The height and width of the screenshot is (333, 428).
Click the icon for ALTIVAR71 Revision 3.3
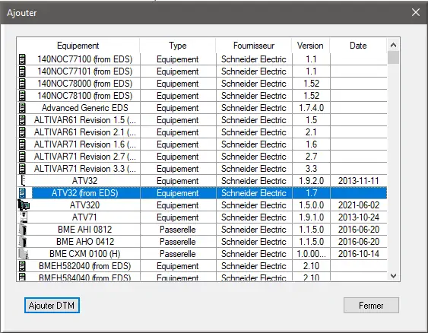pos(22,169)
